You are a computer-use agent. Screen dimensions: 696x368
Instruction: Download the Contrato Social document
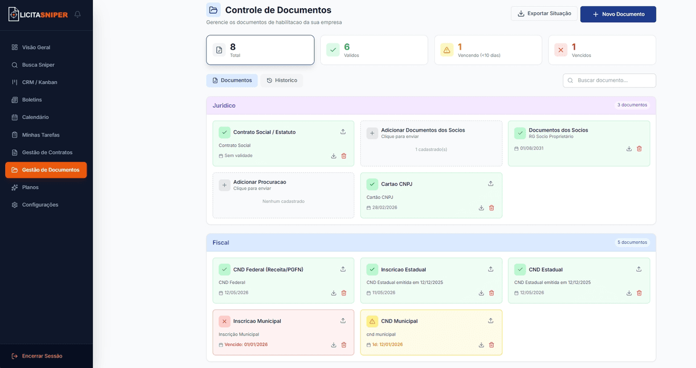coord(333,156)
